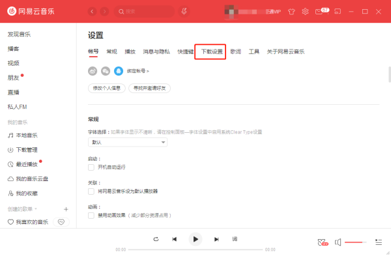Select the 下载设置 tab

click(212, 51)
